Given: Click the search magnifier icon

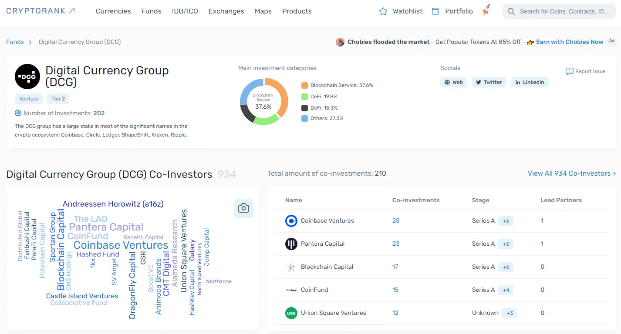Looking at the screenshot, I should click(x=511, y=12).
